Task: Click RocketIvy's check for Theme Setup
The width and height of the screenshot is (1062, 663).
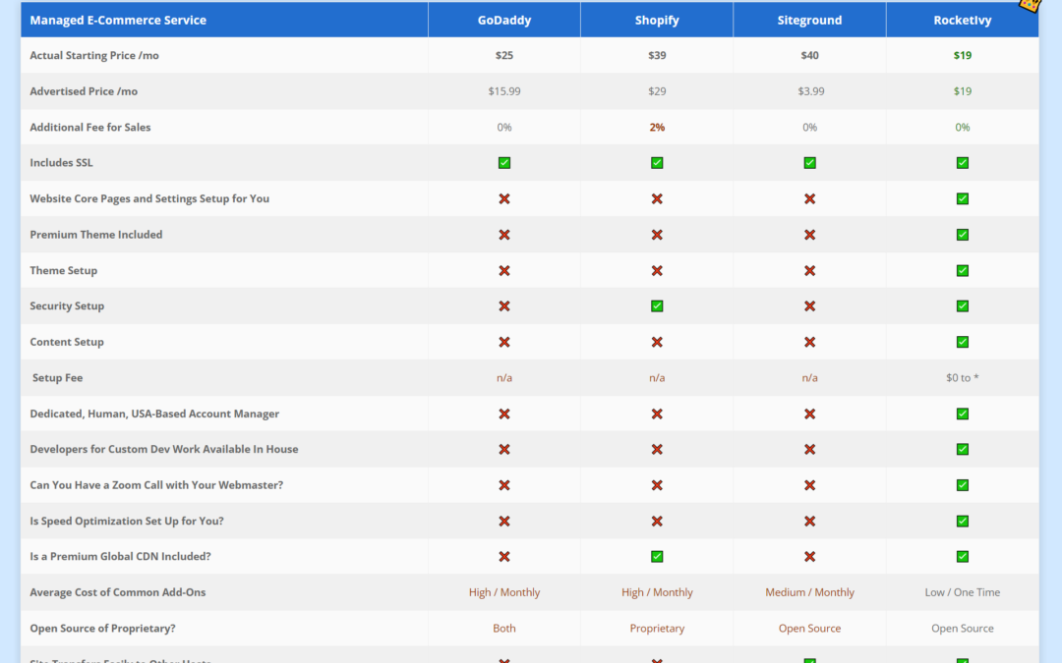Action: pyautogui.click(x=963, y=270)
